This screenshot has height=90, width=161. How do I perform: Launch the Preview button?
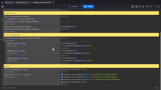(73, 6)
